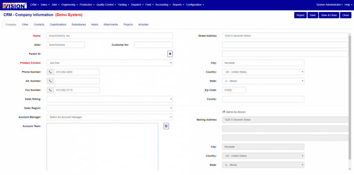Switch to the Contacts tab
This screenshot has width=354, height=175.
point(39,25)
